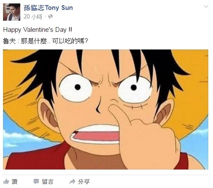Screen dimensions: 213x188
Task: Open the post options chevron dropdown
Action: click(x=206, y=6)
